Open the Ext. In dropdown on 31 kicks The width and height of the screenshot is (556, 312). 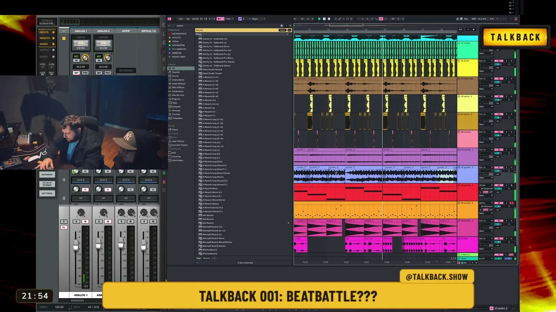[485, 61]
